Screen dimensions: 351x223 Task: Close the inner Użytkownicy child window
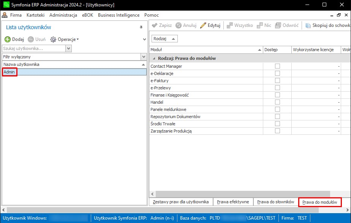pos(346,15)
